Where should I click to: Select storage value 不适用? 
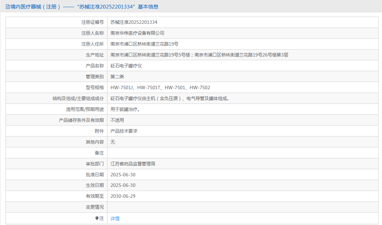tap(117, 120)
